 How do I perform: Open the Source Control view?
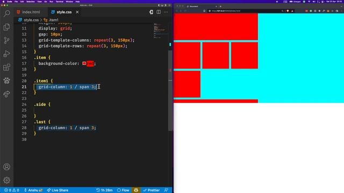pyautogui.click(x=7, y=40)
